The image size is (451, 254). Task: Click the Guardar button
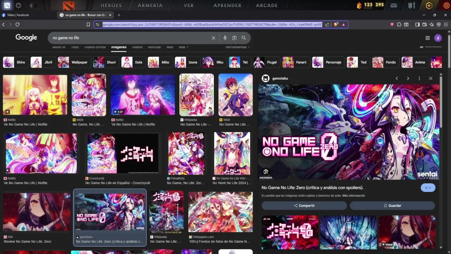(392, 206)
